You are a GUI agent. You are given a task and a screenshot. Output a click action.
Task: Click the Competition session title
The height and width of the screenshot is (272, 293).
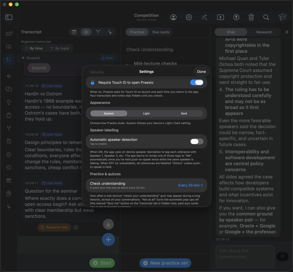(x=146, y=15)
